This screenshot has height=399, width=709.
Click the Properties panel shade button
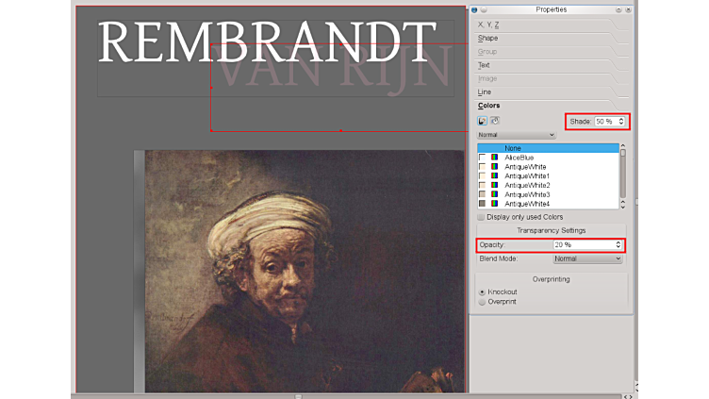point(484,9)
